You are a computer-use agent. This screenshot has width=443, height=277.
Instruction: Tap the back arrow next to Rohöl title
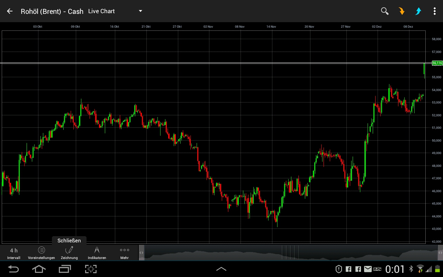pos(9,11)
